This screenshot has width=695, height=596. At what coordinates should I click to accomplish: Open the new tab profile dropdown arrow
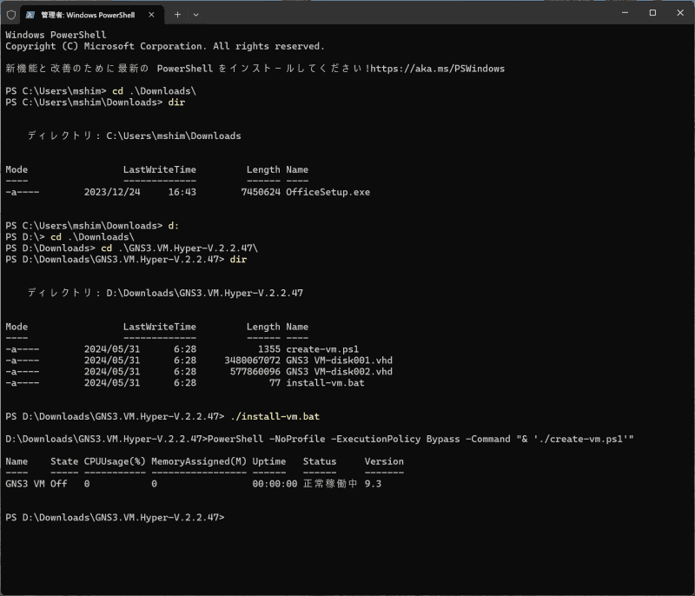(196, 15)
